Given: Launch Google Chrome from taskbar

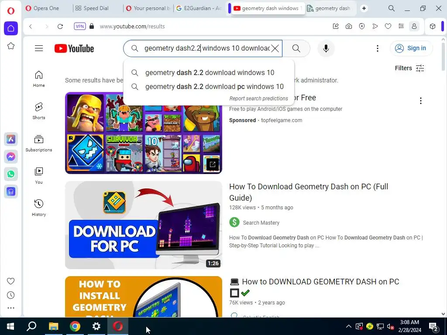Looking at the screenshot, I should (x=75, y=326).
